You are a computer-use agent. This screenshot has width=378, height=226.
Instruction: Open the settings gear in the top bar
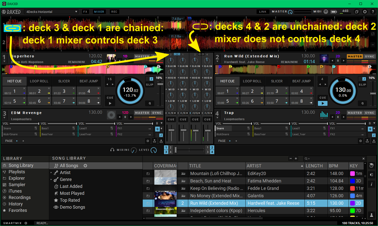coord(365,12)
